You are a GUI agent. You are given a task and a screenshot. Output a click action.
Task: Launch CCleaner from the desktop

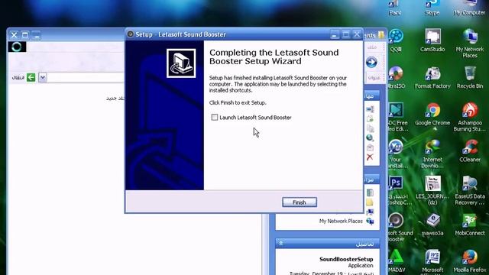click(470, 151)
